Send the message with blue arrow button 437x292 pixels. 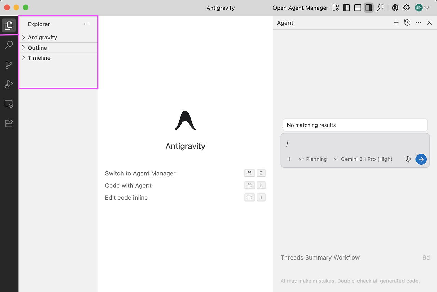(x=421, y=159)
